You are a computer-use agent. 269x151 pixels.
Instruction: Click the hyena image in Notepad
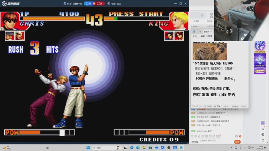pyautogui.click(x=210, y=52)
